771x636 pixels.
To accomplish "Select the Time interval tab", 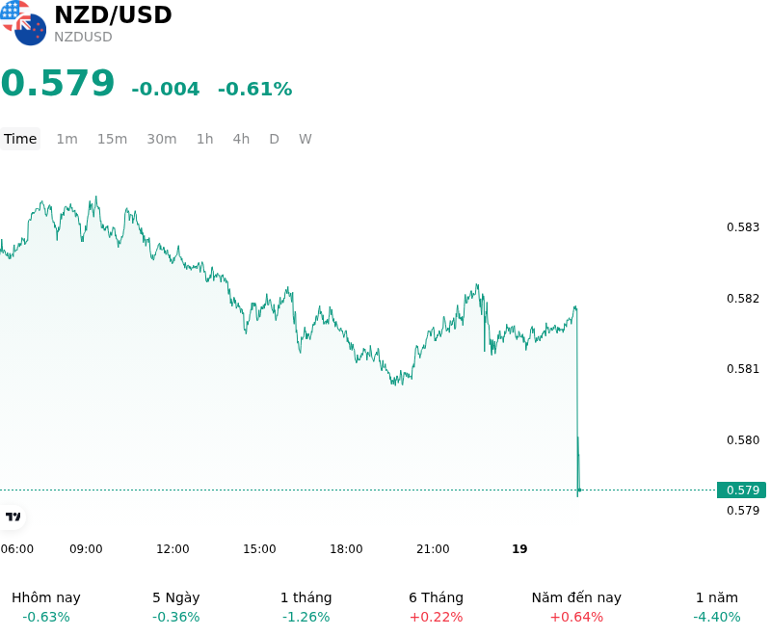I will pos(20,139).
